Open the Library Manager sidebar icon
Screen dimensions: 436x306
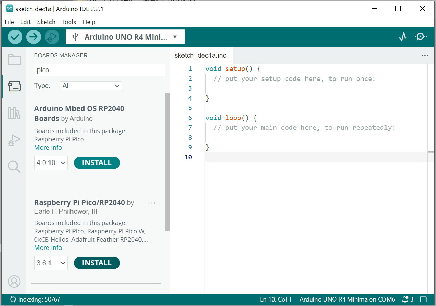point(14,113)
